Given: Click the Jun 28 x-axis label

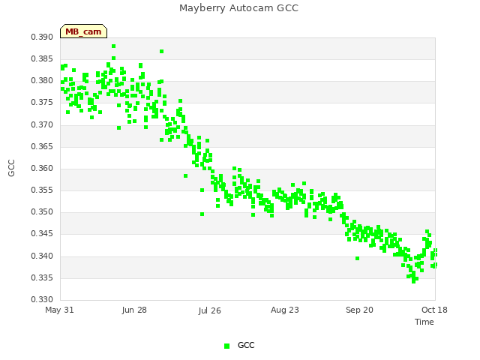Looking at the screenshot, I should coord(134,310).
